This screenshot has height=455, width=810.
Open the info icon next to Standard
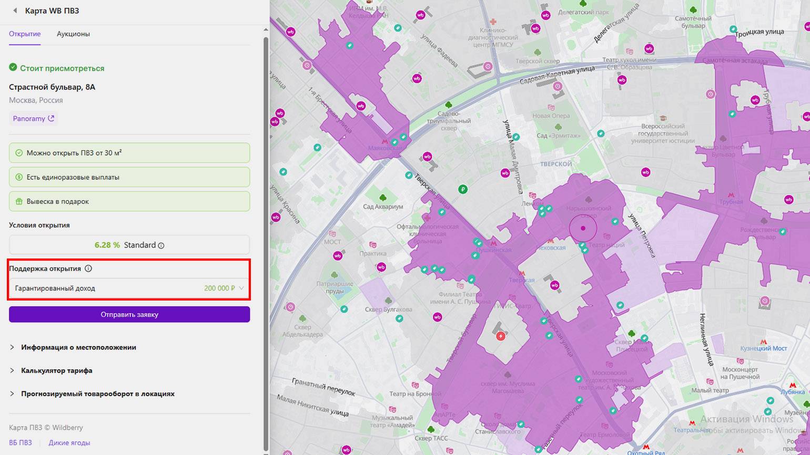161,245
